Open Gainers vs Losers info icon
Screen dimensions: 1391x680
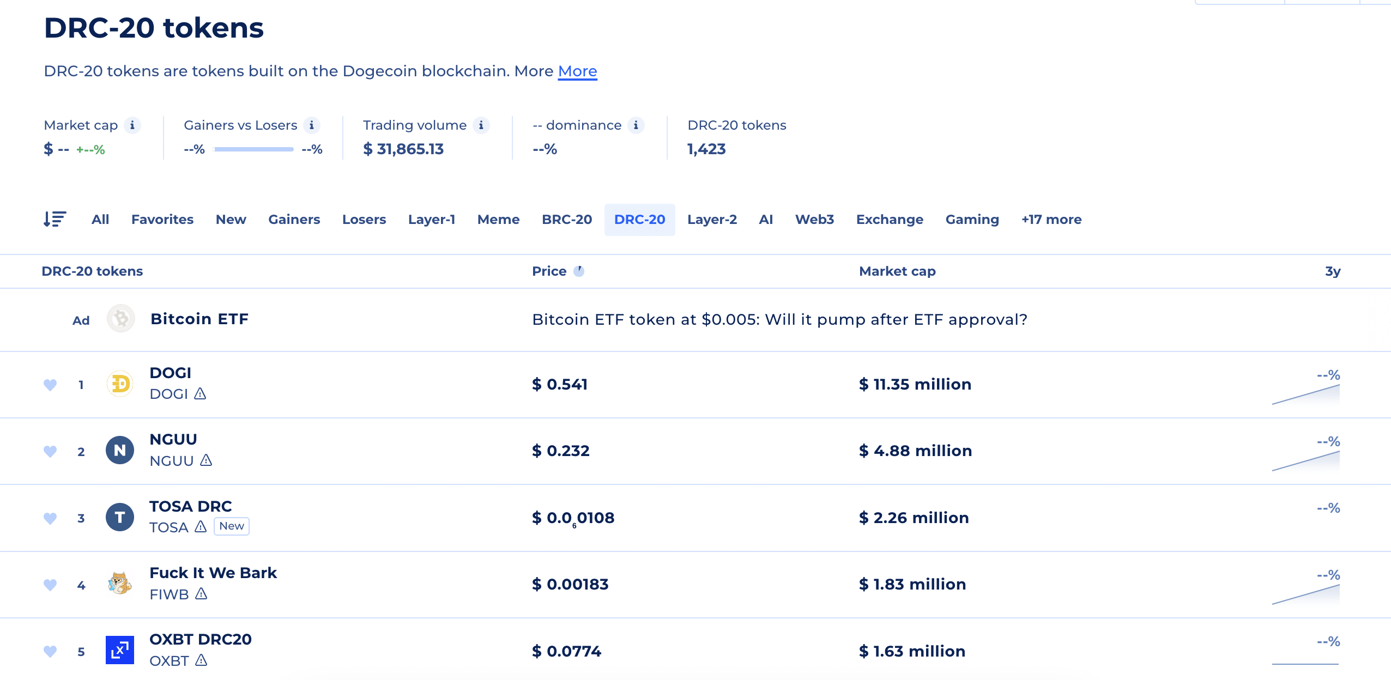311,125
